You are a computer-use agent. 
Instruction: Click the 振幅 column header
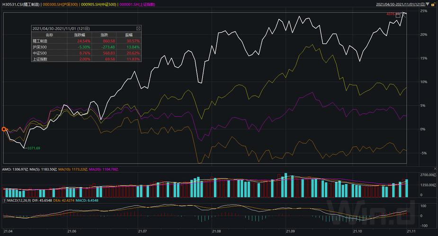129,35
